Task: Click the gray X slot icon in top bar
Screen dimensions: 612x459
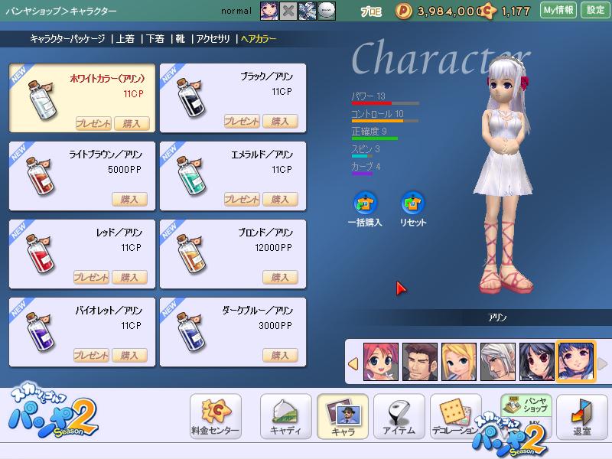Action: (x=288, y=11)
